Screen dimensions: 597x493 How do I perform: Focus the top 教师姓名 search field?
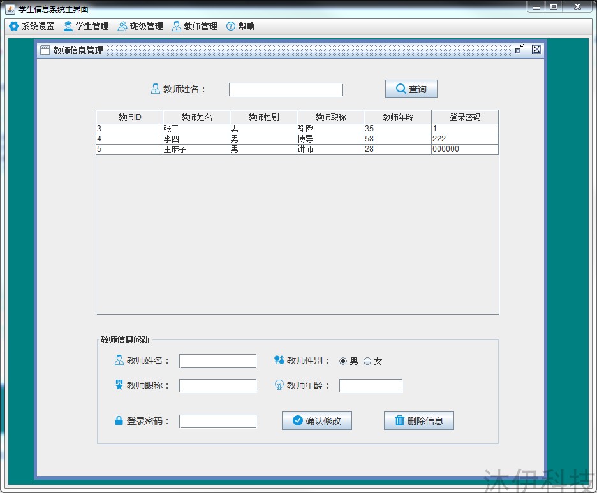point(286,90)
